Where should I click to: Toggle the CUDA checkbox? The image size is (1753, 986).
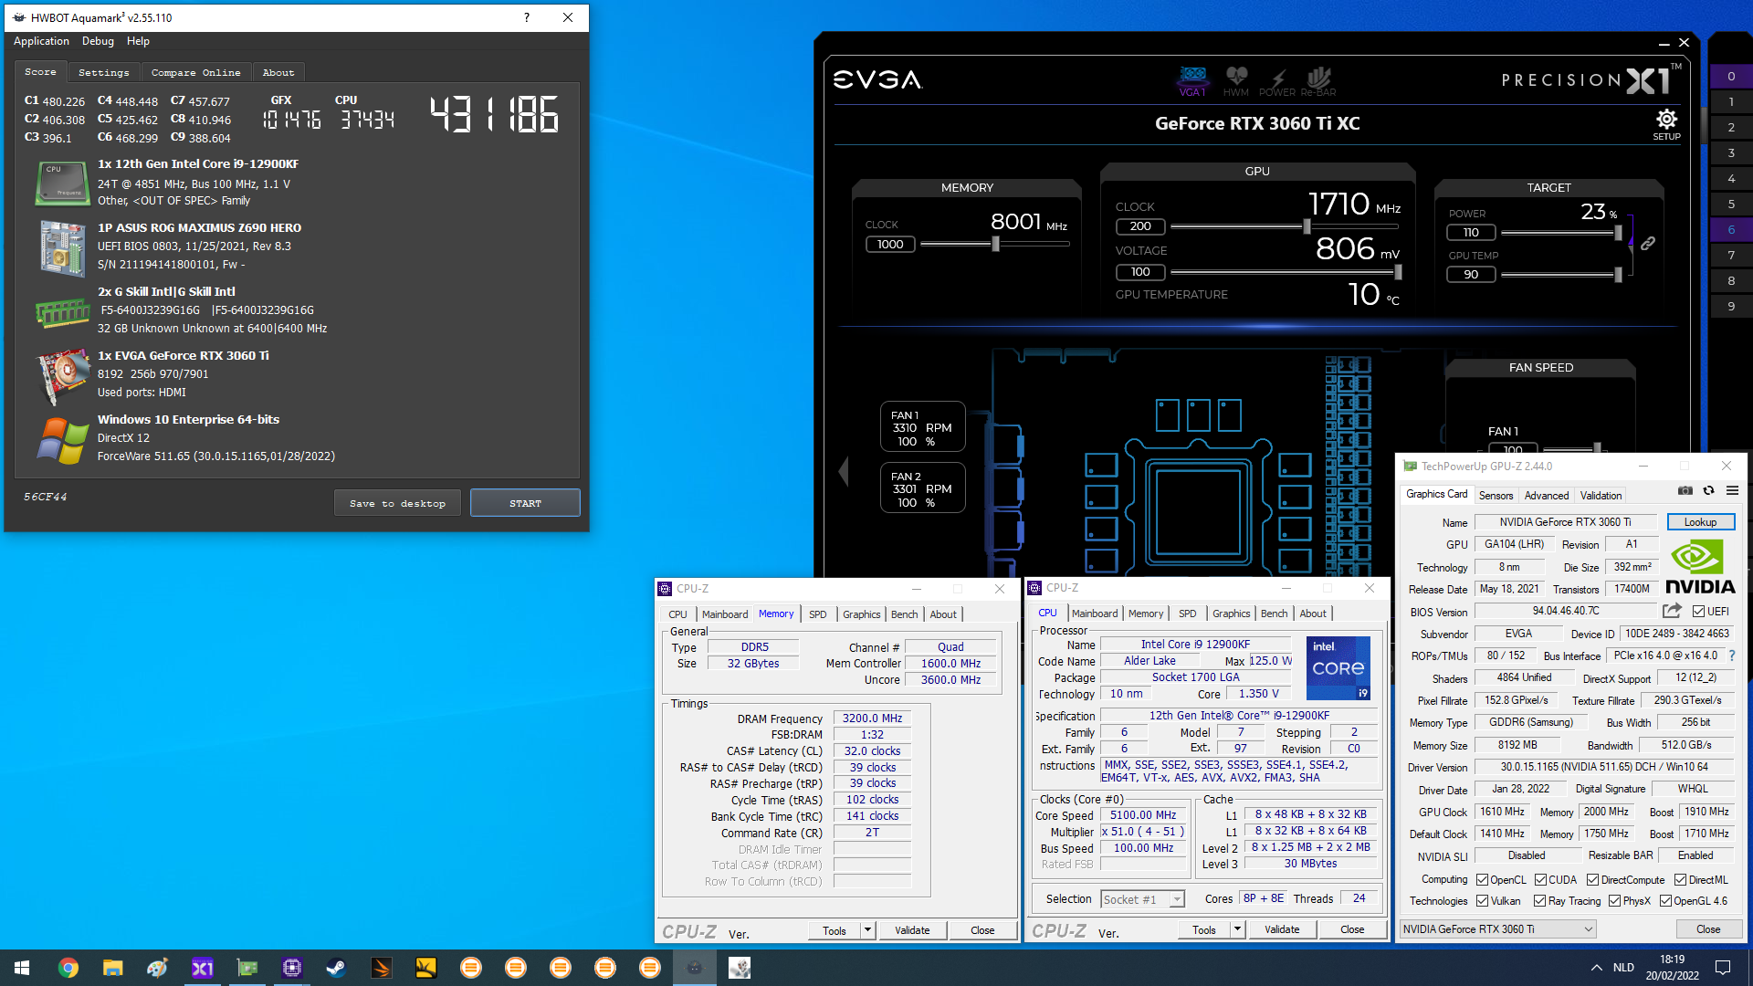1541,880
